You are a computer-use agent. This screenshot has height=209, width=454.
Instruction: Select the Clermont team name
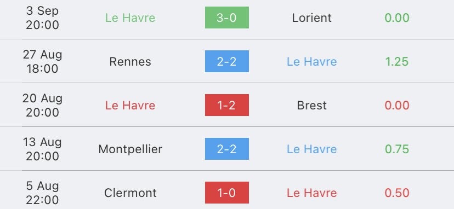[130, 193]
